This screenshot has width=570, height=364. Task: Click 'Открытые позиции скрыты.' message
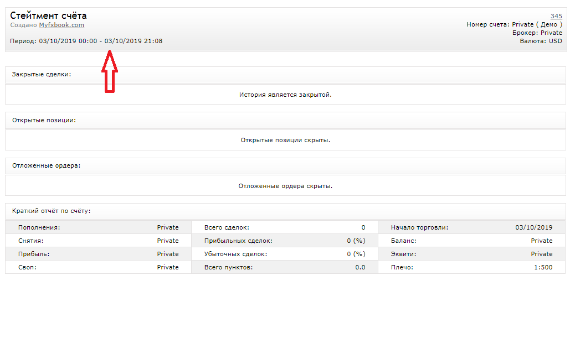tap(285, 140)
